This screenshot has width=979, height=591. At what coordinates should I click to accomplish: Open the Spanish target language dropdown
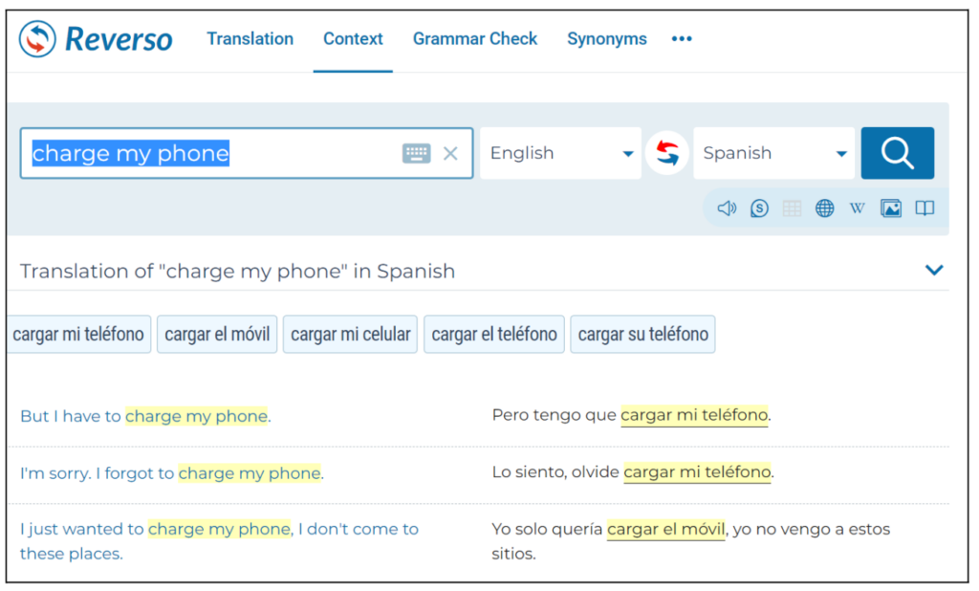[773, 153]
